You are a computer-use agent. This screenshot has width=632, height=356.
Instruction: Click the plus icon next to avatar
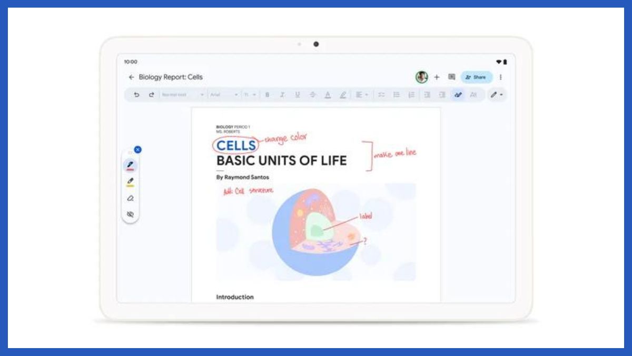coord(437,77)
